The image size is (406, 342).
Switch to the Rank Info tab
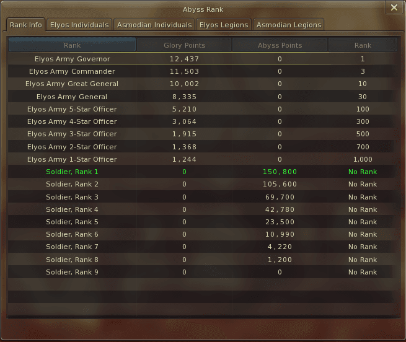(x=25, y=25)
